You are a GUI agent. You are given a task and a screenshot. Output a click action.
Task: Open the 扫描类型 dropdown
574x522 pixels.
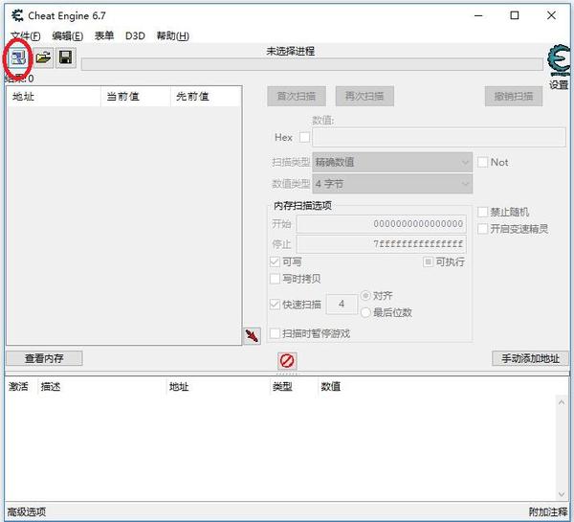click(x=392, y=162)
